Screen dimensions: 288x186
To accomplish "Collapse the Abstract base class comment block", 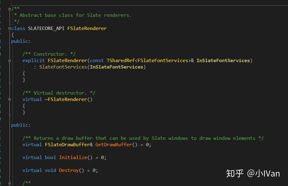I will tap(9, 9).
